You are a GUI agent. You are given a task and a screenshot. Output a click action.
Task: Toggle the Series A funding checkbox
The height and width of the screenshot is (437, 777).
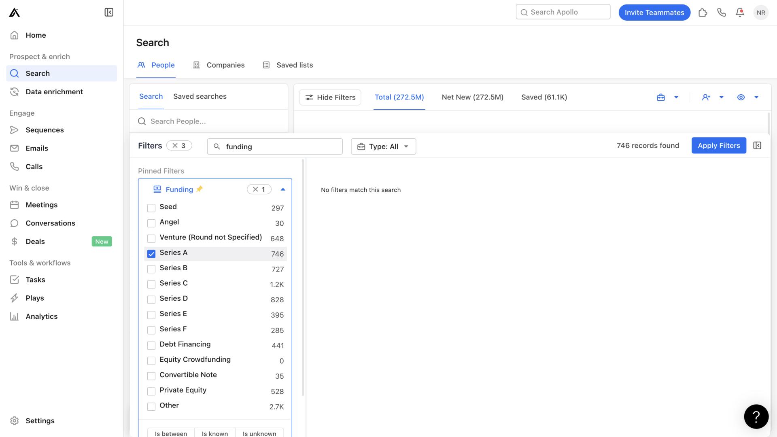click(x=151, y=253)
